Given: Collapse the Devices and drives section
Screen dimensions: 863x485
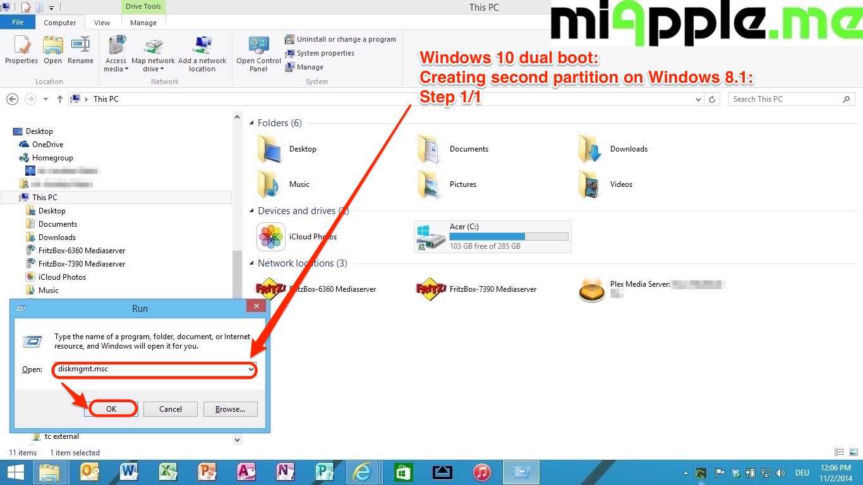Looking at the screenshot, I should [x=251, y=211].
